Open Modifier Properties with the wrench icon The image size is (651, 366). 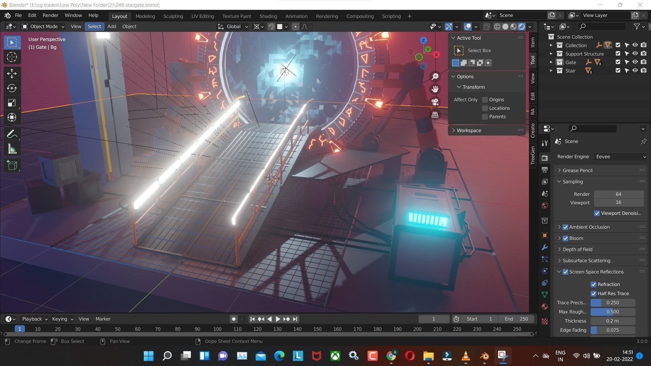545,247
